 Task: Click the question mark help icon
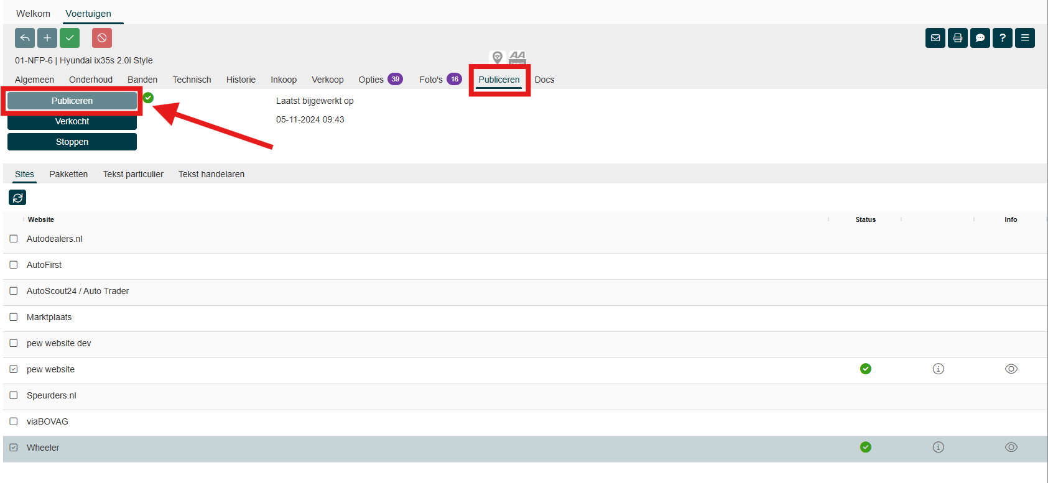tap(1002, 38)
